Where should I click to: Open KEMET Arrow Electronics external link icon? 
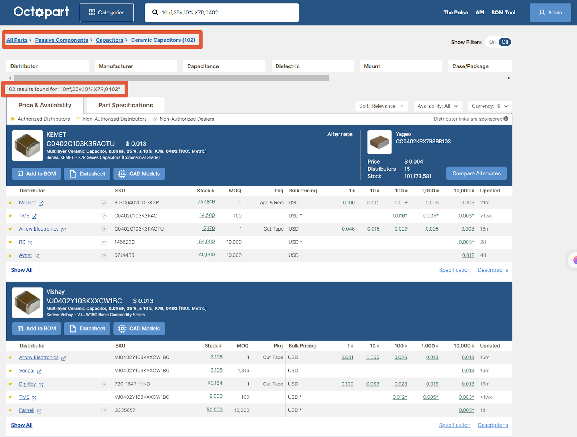coord(63,229)
